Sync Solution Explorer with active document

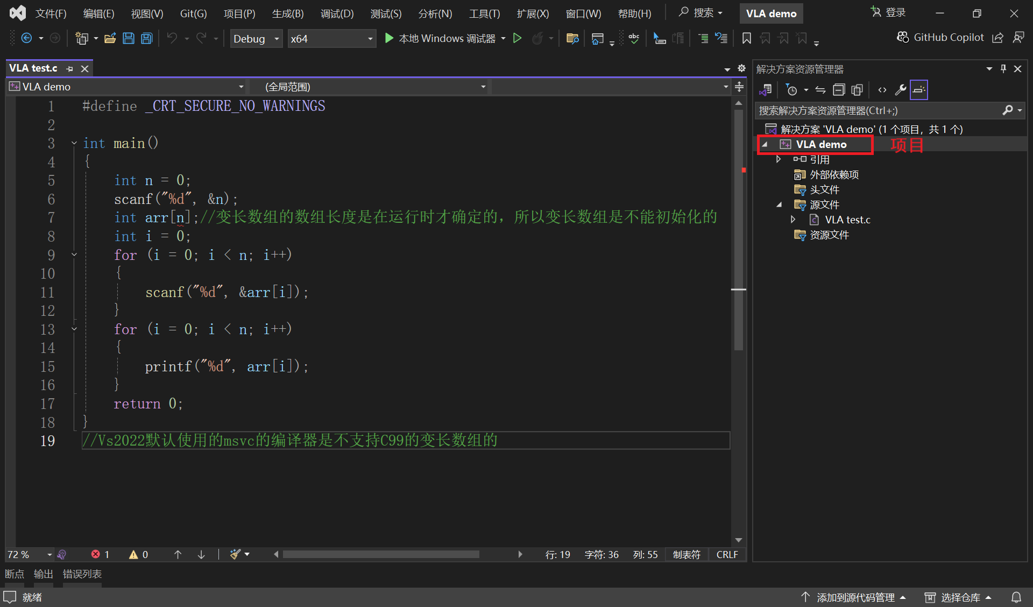820,89
